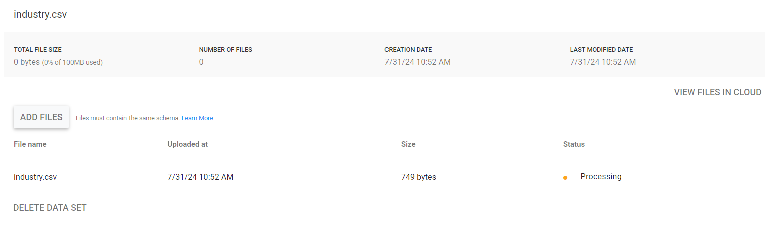
Task: Click the ADD FILES button
Action: point(41,117)
